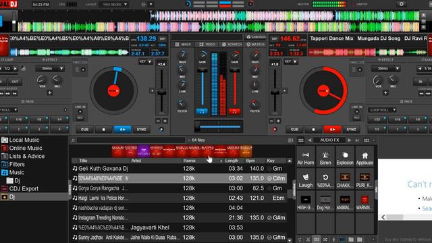Trigger the Air Horn sampler pad
This screenshot has height=243, width=432.
pos(306,157)
